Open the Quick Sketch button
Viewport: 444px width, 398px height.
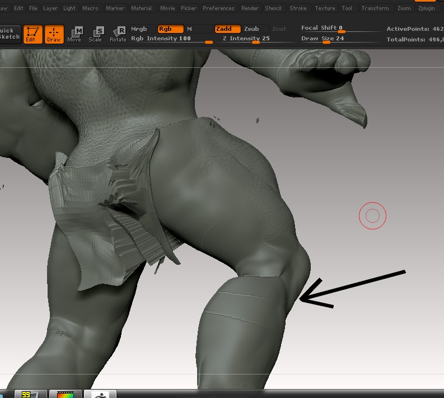tap(10, 34)
